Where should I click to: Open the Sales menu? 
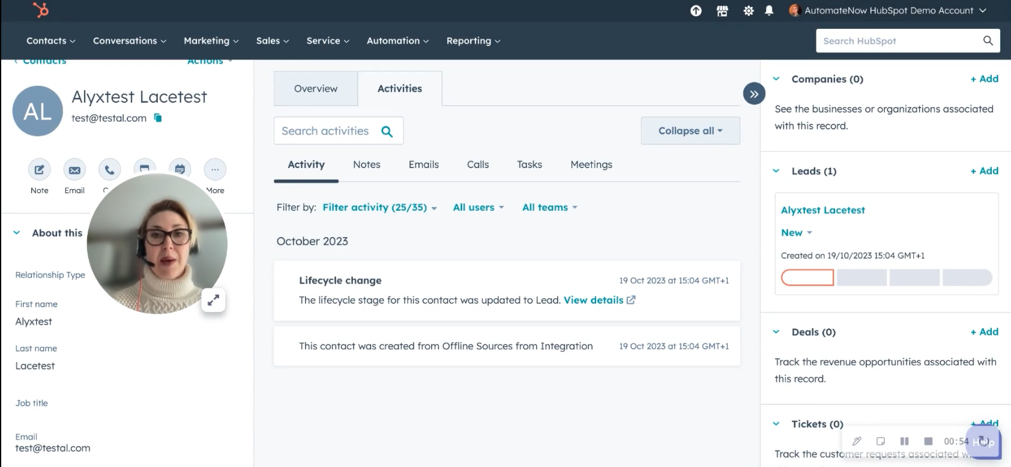tap(273, 41)
